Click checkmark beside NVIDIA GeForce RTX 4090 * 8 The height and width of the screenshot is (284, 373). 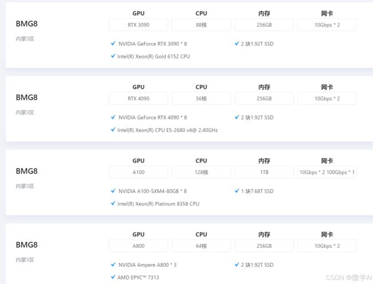113,117
